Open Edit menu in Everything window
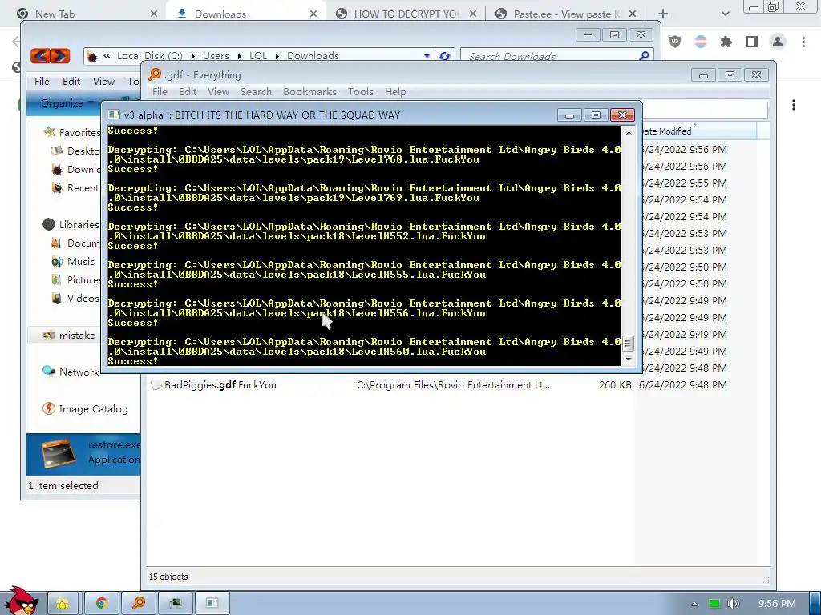The image size is (821, 615). pyautogui.click(x=188, y=92)
